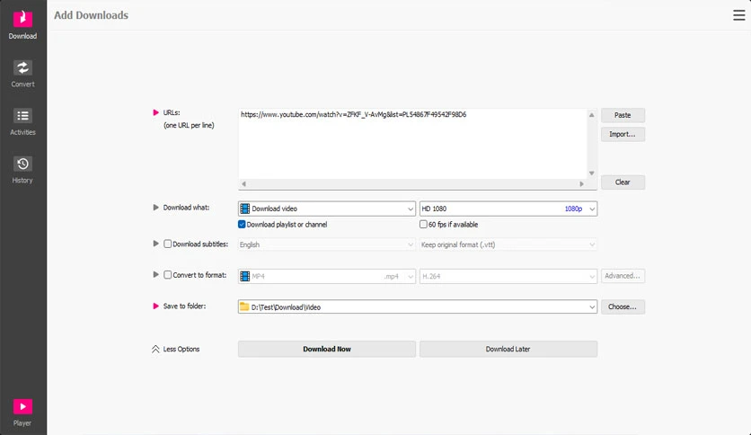Open the Download video type dropdown

point(327,209)
